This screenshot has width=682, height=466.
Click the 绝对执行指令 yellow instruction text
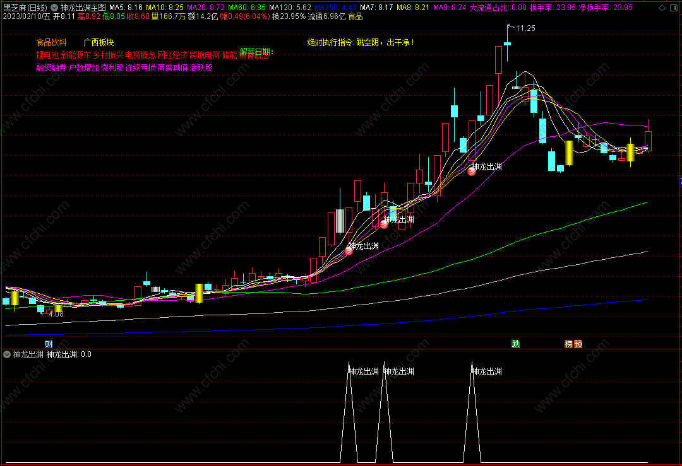click(x=361, y=42)
